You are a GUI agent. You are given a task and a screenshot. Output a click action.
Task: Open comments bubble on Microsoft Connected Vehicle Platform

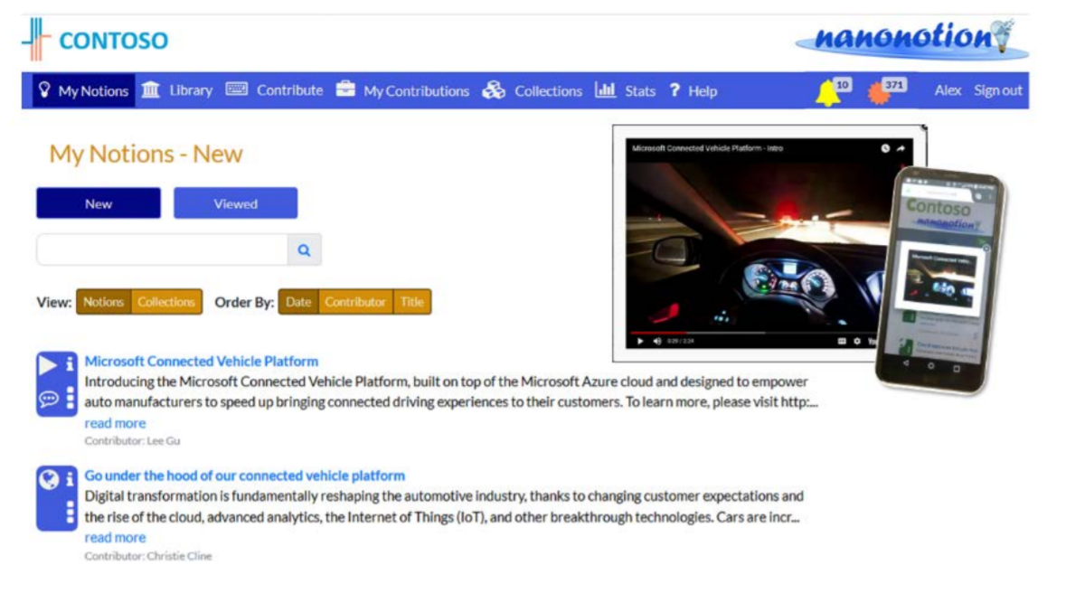[48, 399]
